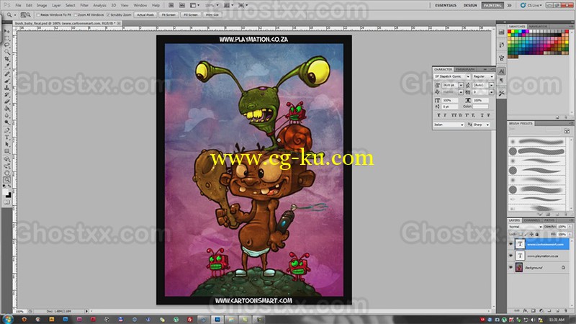Click Launch Mini Bridge icon
This screenshot has width=576, height=324.
click(x=182, y=6)
